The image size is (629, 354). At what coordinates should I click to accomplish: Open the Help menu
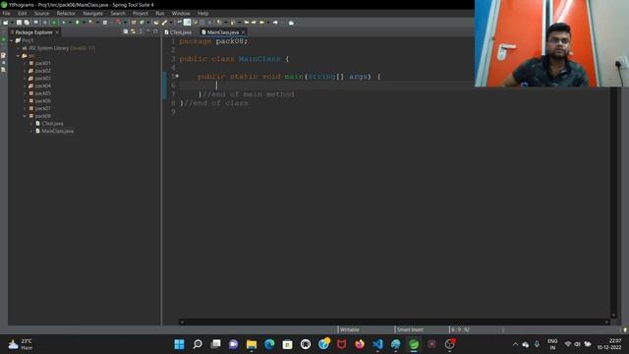[203, 13]
